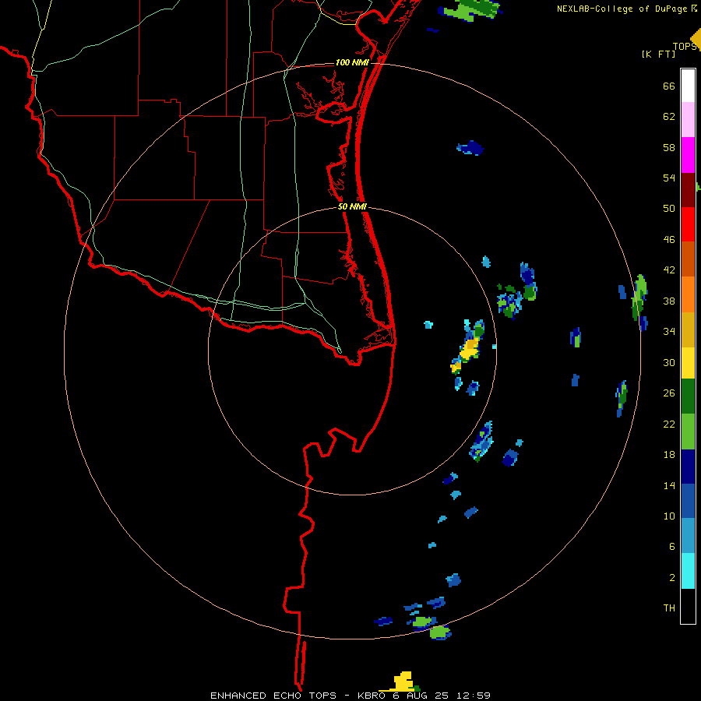The width and height of the screenshot is (701, 701).
Task: Click the "30" legend value
Action: [x=669, y=362]
